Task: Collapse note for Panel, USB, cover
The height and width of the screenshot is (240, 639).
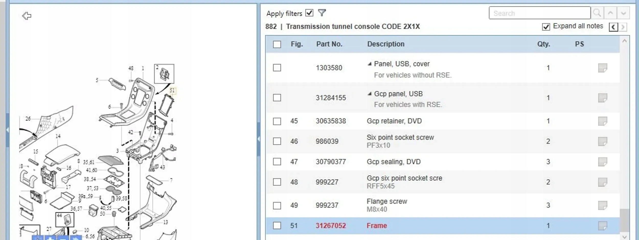Action: click(x=369, y=64)
